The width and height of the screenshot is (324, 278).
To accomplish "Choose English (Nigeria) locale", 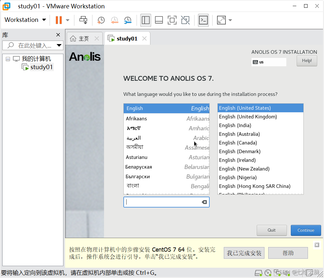I will pos(260,177).
